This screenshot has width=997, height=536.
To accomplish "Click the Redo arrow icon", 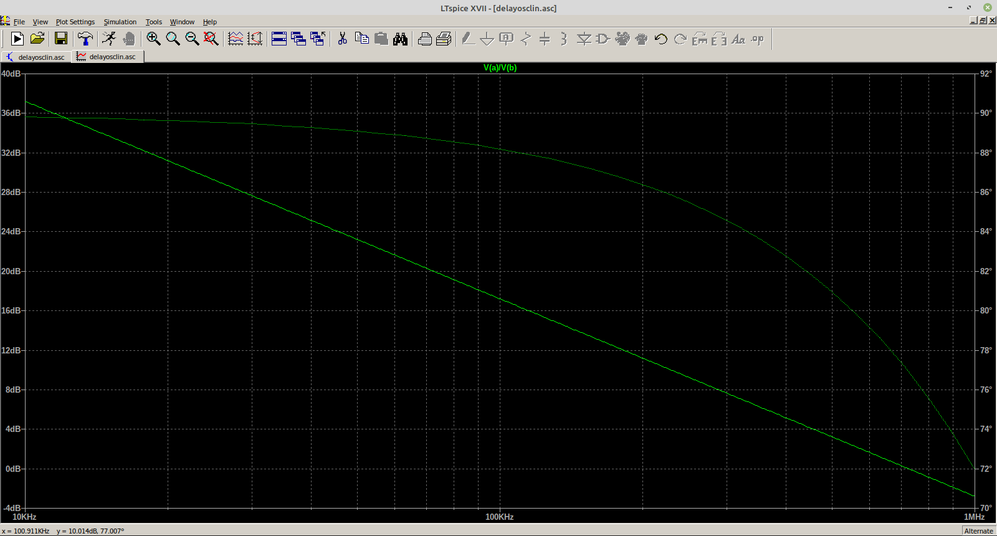I will point(680,39).
